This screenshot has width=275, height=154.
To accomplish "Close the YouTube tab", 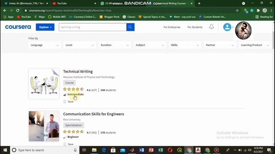I will click(x=95, y=3).
